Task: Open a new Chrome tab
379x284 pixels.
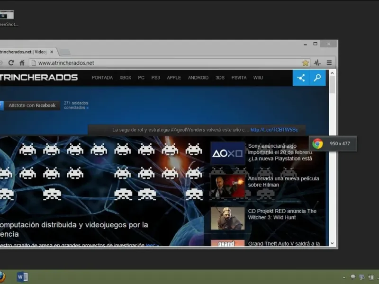Action: tap(64, 52)
